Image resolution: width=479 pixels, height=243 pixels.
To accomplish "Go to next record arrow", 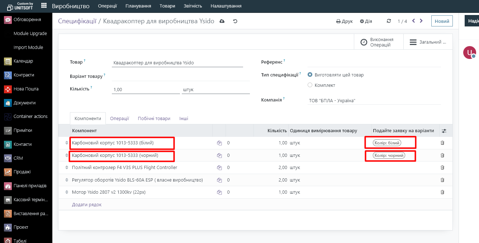I will click(x=421, y=21).
